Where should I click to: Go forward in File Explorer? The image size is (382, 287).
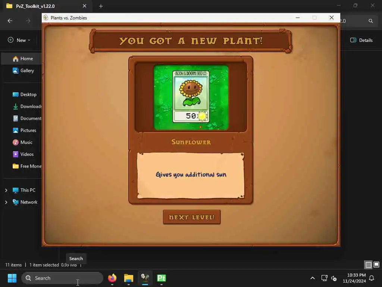[28, 21]
